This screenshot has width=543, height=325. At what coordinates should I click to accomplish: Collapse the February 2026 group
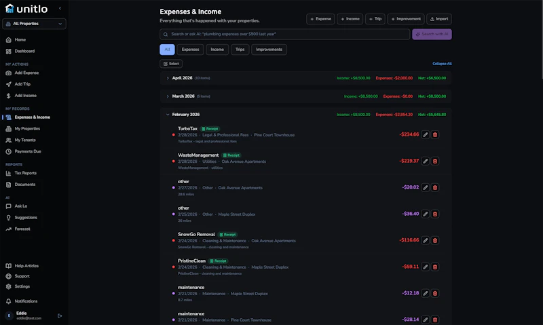pyautogui.click(x=168, y=115)
